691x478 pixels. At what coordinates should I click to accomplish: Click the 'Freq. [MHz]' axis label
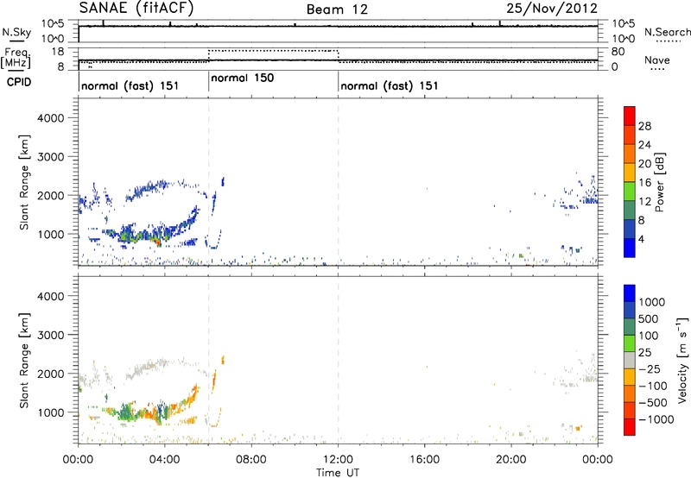[16, 59]
